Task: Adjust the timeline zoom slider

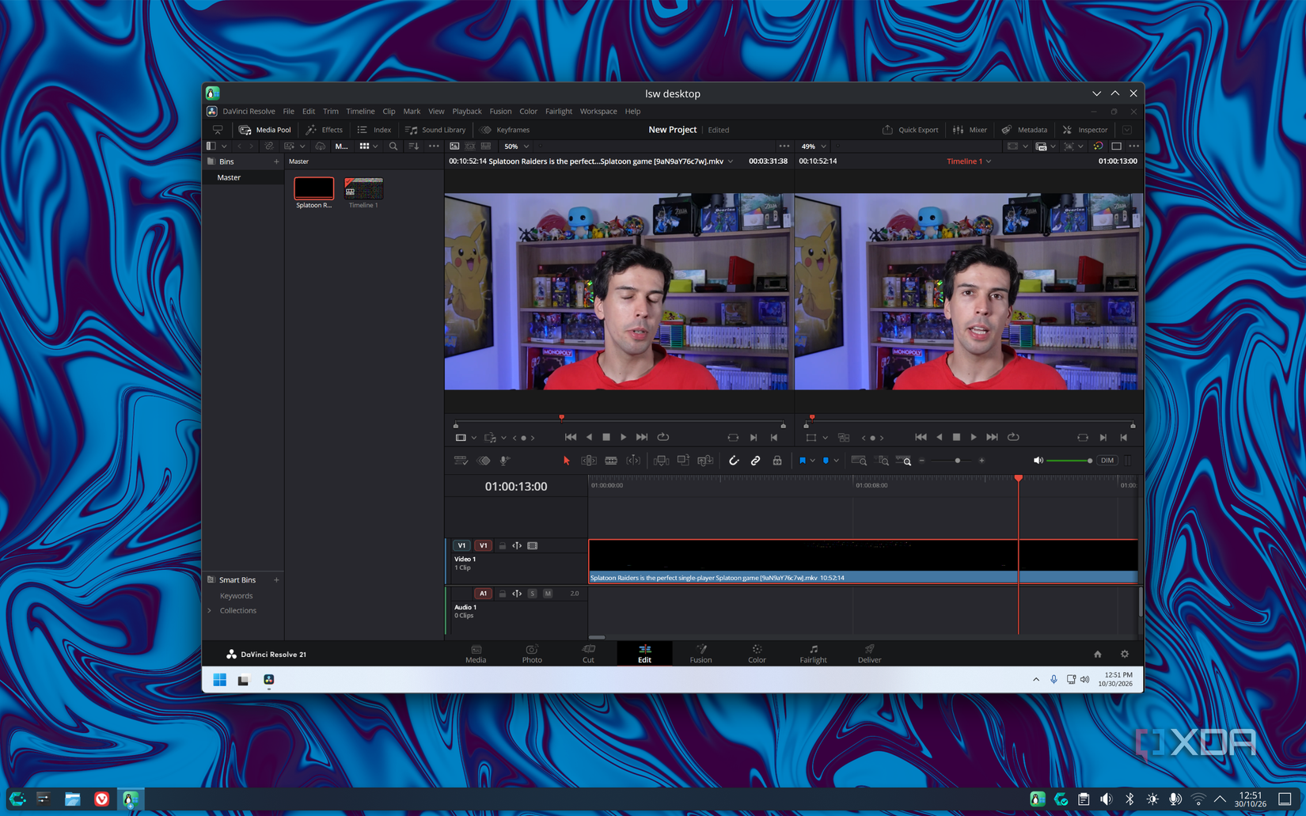Action: [x=952, y=461]
